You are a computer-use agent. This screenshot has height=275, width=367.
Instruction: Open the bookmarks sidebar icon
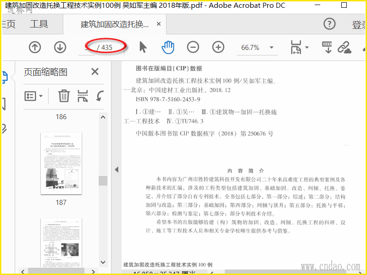[4, 104]
